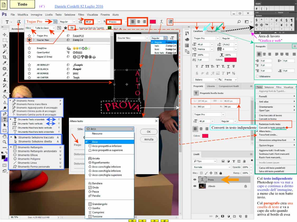Hide the Sfondo layer eye icon
Image resolution: width=297 pixels, height=222 pixels.
tap(195, 186)
